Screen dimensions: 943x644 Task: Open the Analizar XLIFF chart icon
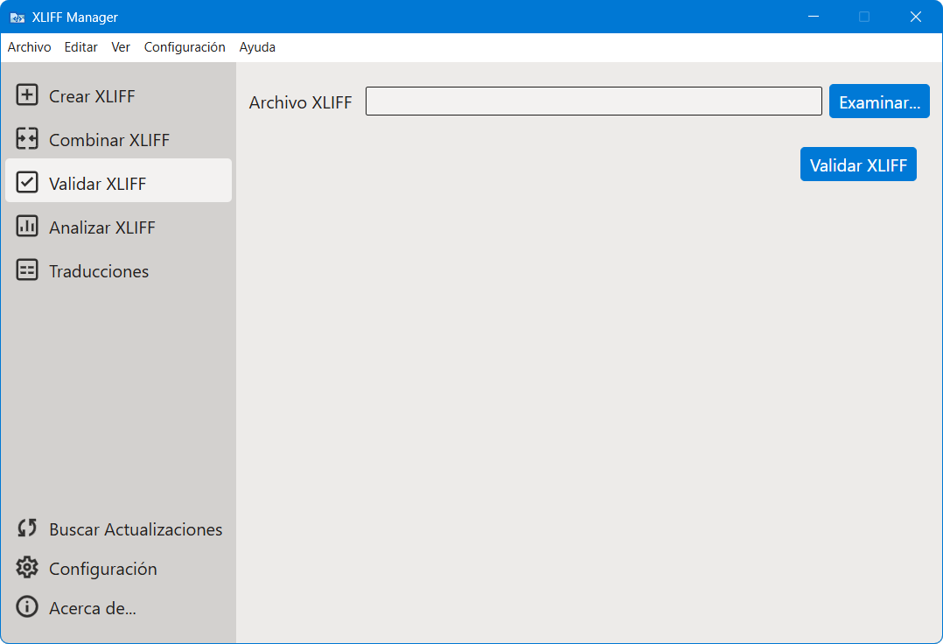point(27,226)
